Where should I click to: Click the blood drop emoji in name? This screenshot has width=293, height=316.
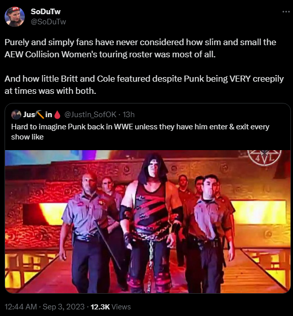(x=57, y=115)
